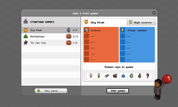Click johanna's avatar in orange team
The image size is (178, 107).
point(86,30)
